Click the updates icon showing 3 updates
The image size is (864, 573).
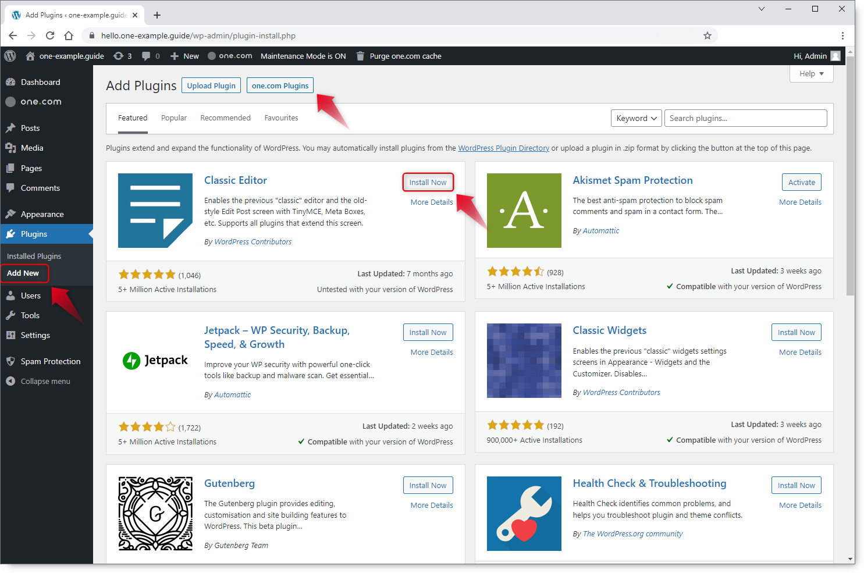tap(123, 56)
